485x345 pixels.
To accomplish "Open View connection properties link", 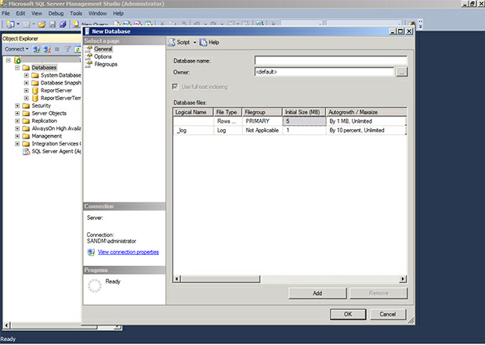I will click(128, 253).
